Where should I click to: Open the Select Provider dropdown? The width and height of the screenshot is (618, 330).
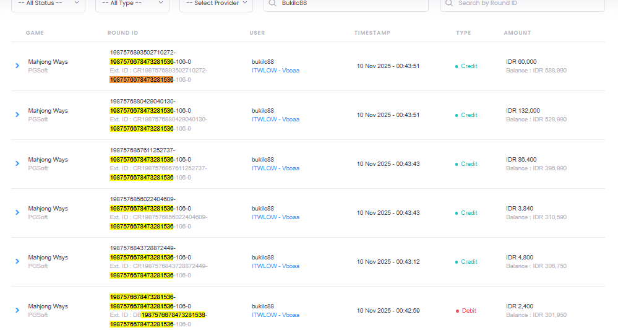(216, 4)
